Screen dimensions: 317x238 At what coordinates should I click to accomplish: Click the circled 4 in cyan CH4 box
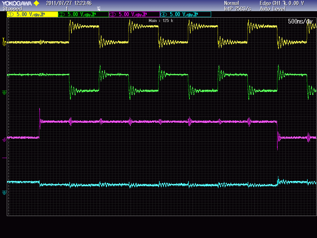click(x=163, y=14)
